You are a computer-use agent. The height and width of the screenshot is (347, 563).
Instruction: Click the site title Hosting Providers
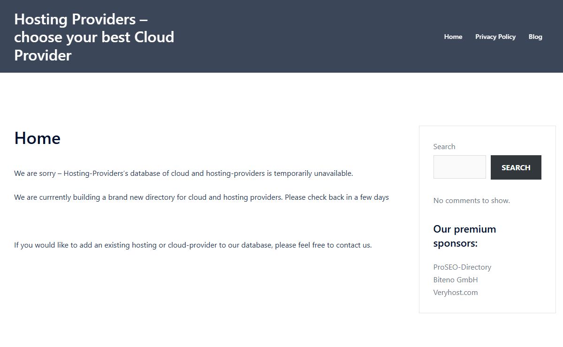click(x=94, y=37)
